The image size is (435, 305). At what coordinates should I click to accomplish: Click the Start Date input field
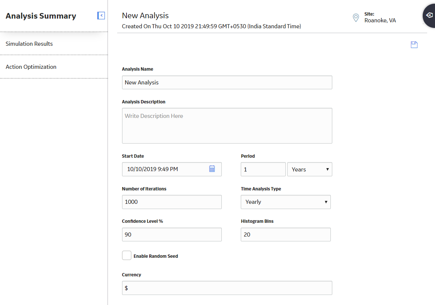coord(172,169)
